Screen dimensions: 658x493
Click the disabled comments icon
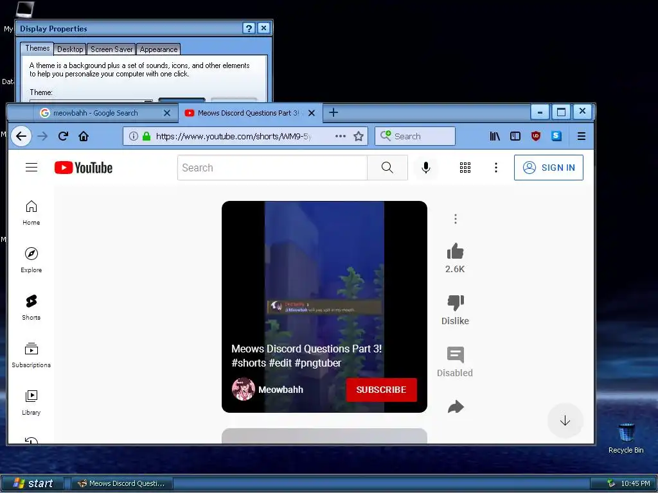[x=456, y=354]
